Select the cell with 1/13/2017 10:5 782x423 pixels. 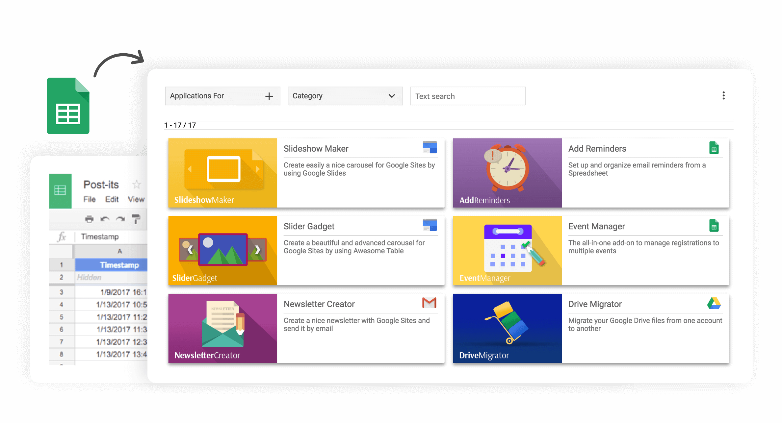click(x=111, y=305)
